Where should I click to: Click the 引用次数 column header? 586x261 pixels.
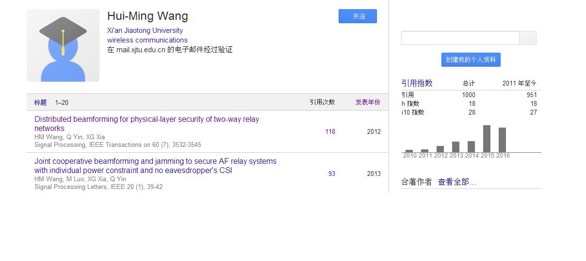322,102
